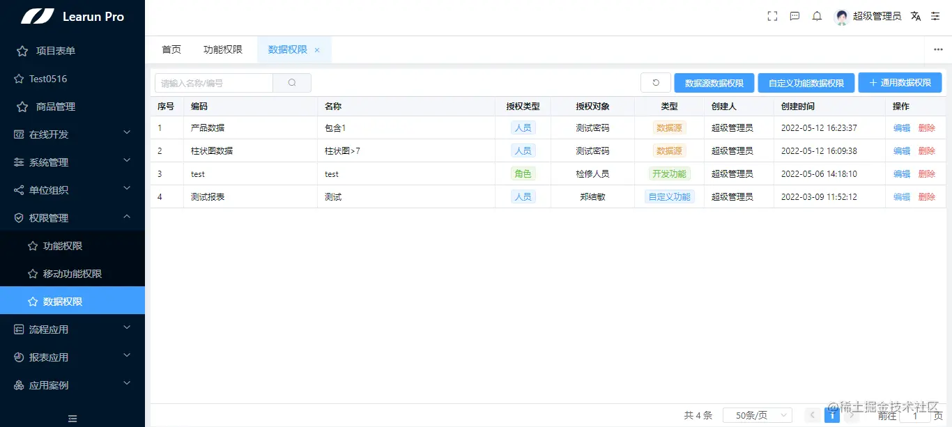Click 流程应用 workflow icon
Viewport: 952px width, 427px height.
coord(19,329)
